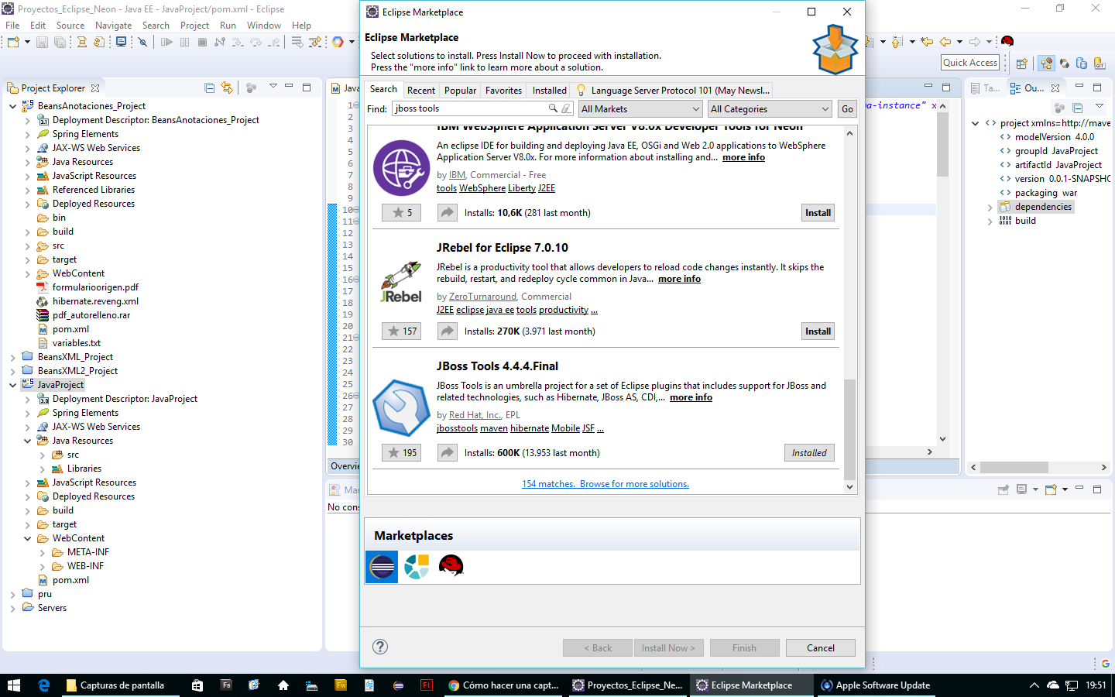The height and width of the screenshot is (697, 1115).
Task: Collapse all in Project Explorer
Action: (209, 88)
